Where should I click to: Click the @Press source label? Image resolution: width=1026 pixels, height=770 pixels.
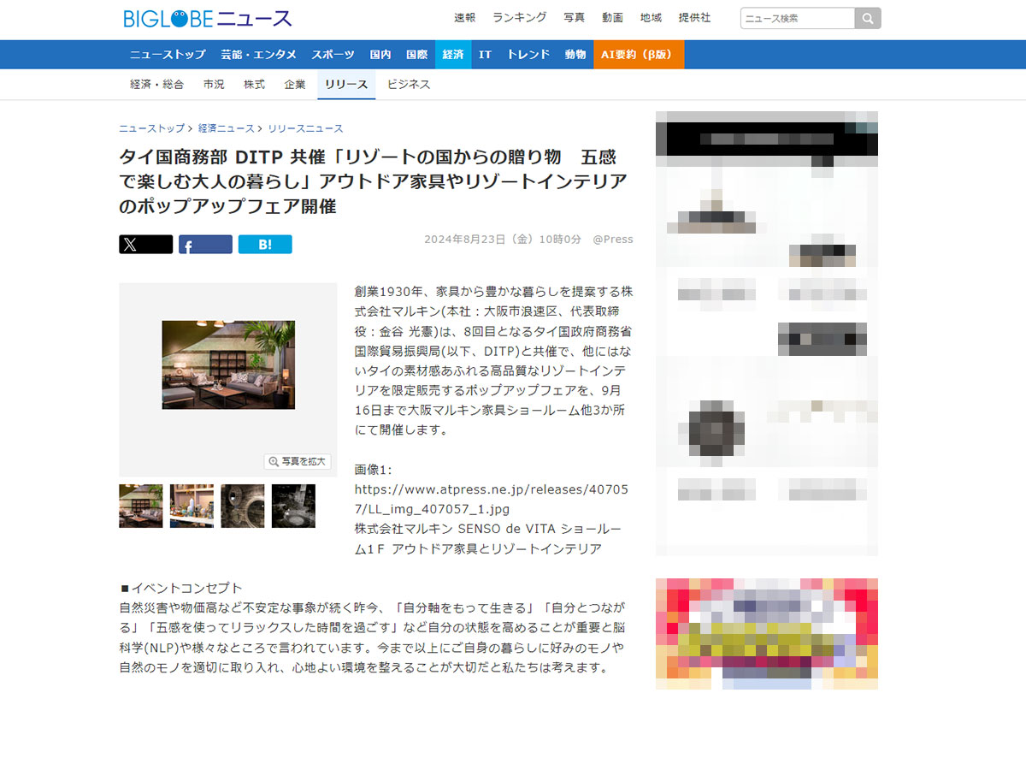tap(613, 240)
